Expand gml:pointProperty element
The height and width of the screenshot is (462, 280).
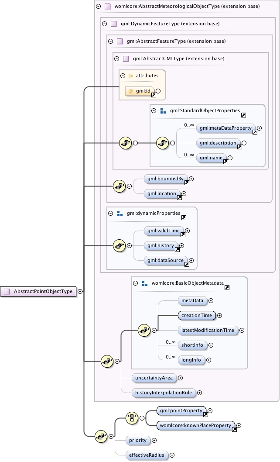(210, 411)
